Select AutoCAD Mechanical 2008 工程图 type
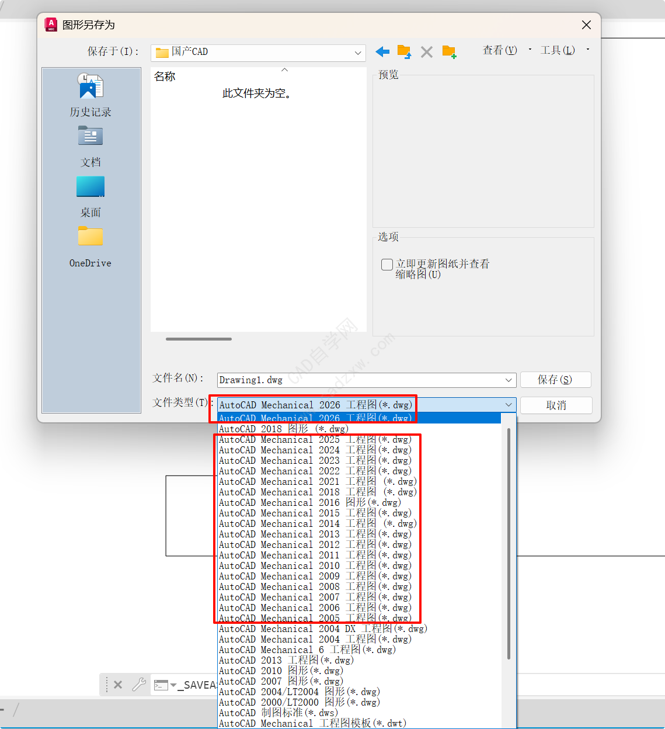 359,586
